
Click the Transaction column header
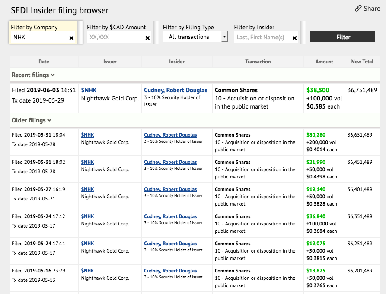(x=258, y=62)
